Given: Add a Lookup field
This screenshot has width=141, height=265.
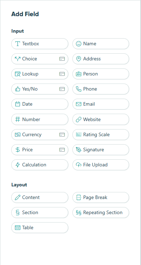Looking at the screenshot, I should (40, 74).
